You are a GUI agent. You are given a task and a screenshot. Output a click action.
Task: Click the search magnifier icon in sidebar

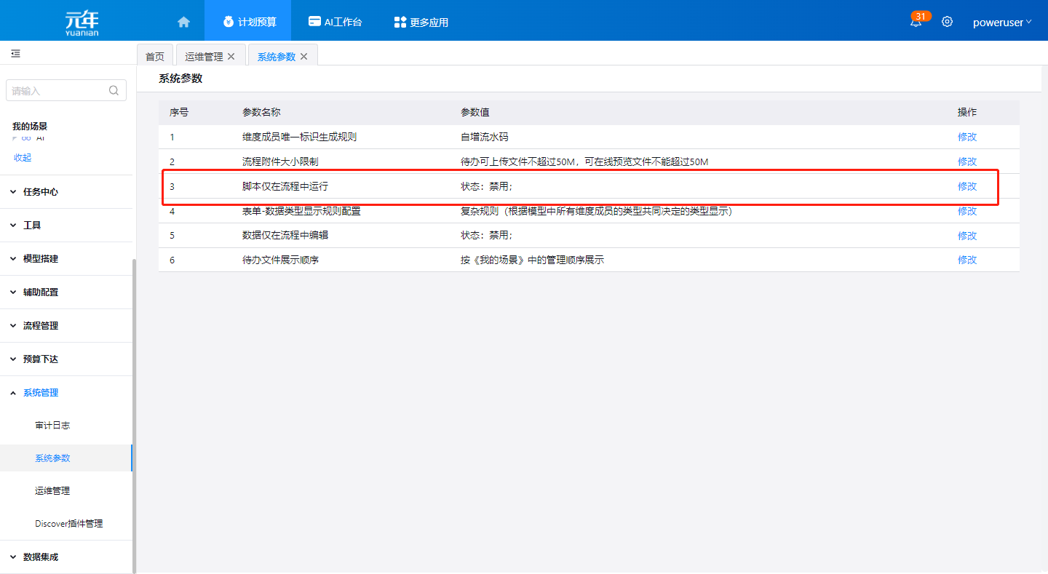click(x=114, y=91)
